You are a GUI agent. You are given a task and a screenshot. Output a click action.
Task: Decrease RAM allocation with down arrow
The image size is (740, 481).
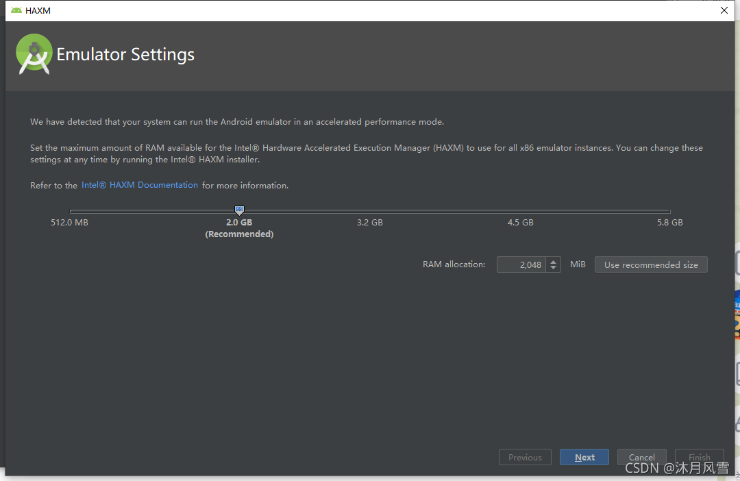tap(553, 269)
